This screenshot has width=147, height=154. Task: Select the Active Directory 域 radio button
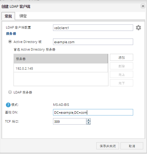point(10,42)
